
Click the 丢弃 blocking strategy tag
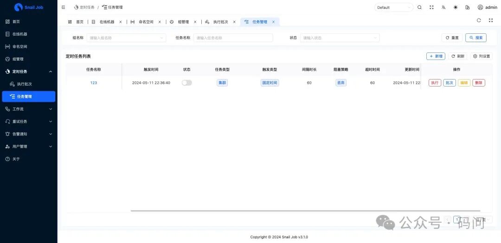(x=340, y=82)
